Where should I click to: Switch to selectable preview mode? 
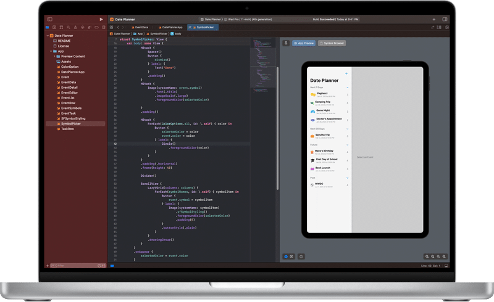tap(291, 256)
